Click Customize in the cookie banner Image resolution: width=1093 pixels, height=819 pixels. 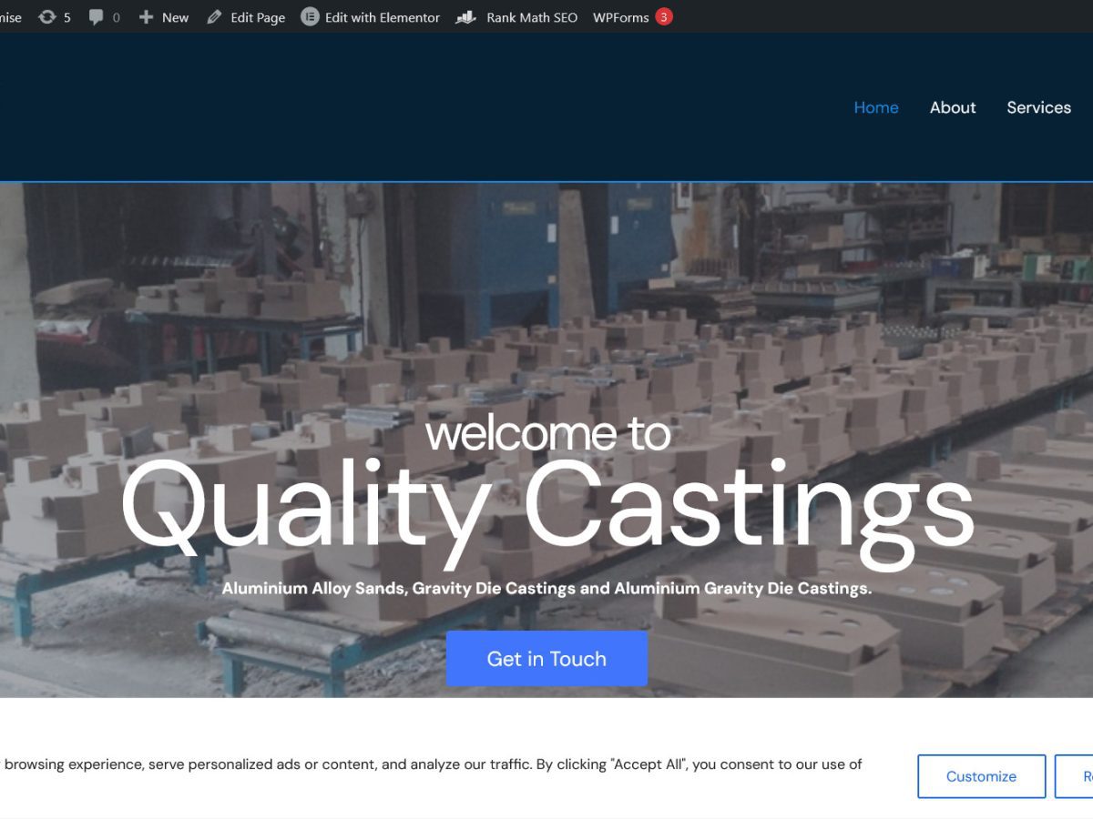click(981, 776)
